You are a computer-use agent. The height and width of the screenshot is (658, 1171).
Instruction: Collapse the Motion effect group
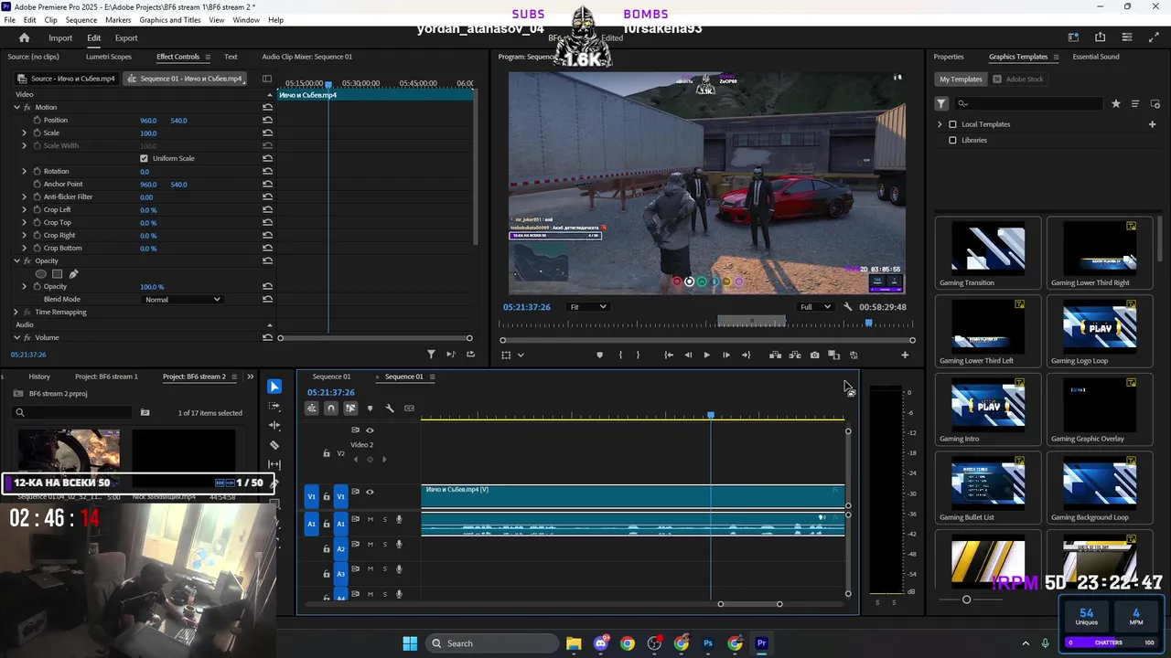(16, 107)
